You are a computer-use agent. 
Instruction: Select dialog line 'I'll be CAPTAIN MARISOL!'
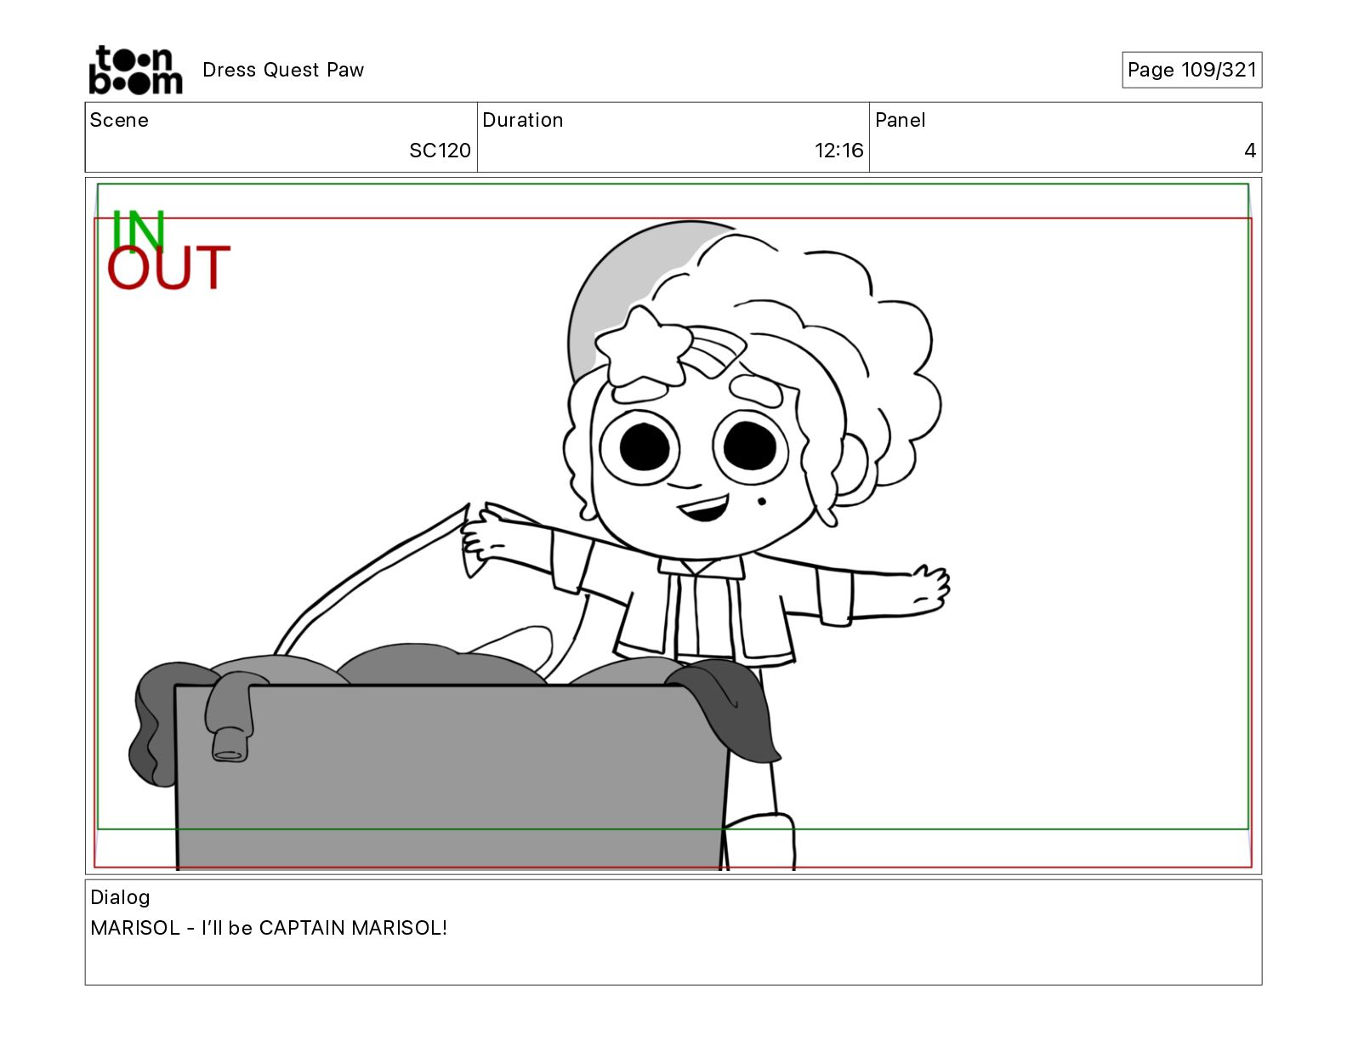(324, 928)
